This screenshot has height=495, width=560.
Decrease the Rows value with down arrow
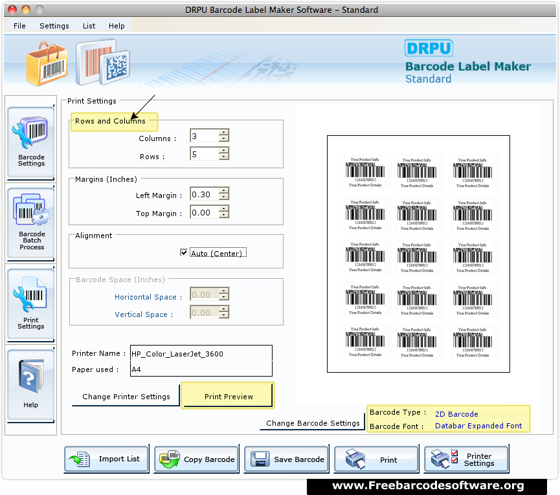pyautogui.click(x=224, y=157)
